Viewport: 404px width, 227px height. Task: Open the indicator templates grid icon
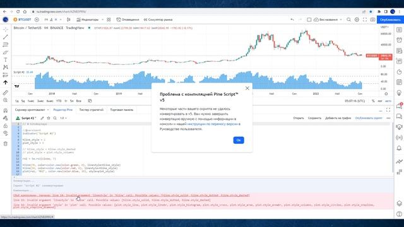click(109, 20)
